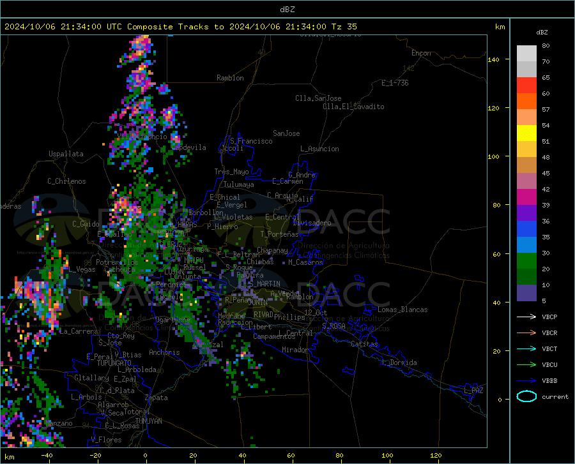Click the cyan VBCT arrow in legend
This screenshot has width=575, height=464.
coord(526,348)
